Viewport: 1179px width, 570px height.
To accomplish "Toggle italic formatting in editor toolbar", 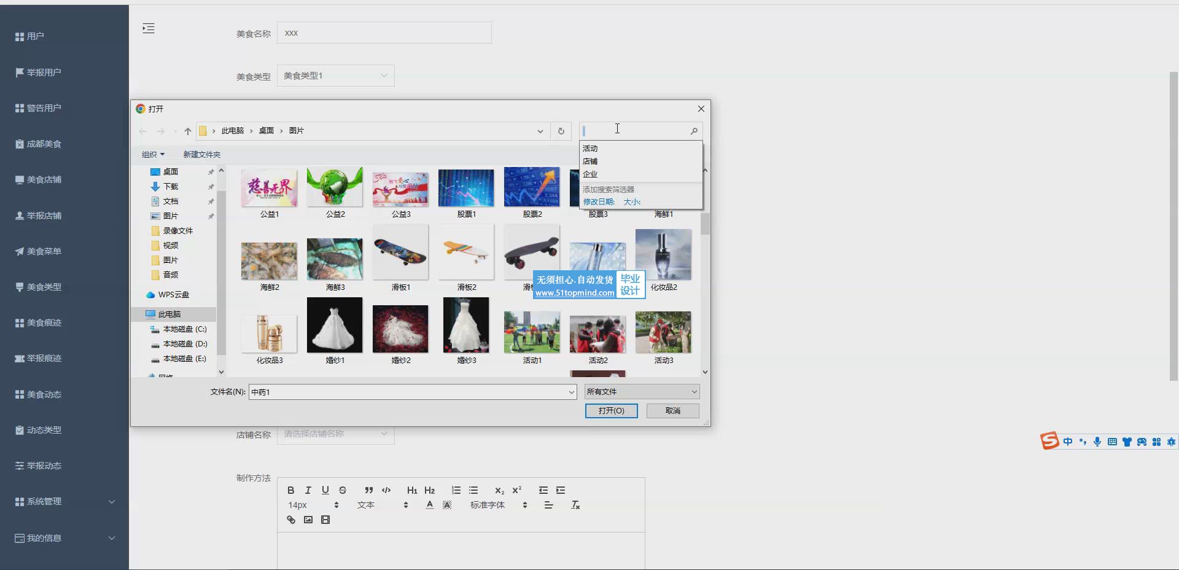I will [308, 490].
